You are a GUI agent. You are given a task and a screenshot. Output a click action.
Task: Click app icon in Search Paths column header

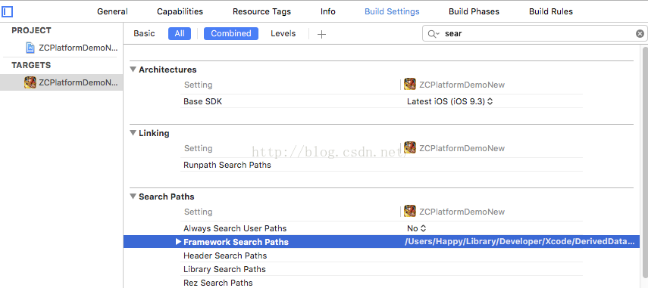tap(410, 212)
